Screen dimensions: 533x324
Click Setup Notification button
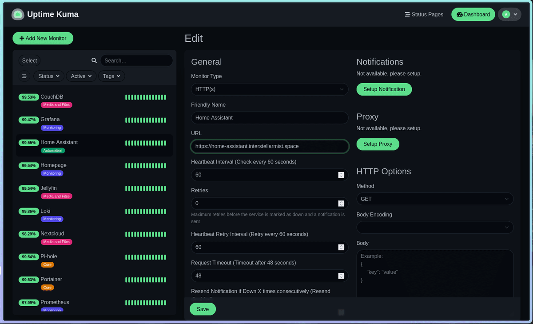coord(384,89)
